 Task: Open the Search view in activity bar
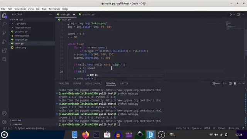(x=4, y=24)
